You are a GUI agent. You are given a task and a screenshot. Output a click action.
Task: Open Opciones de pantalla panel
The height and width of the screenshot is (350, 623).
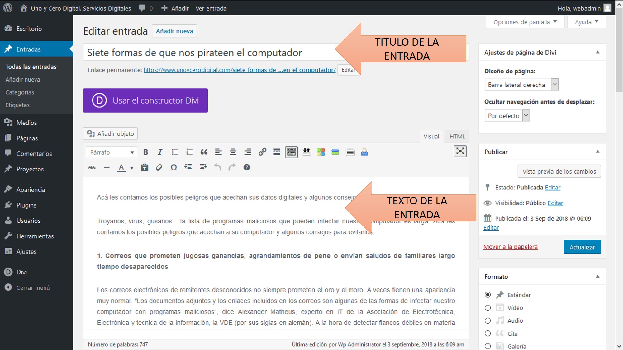(x=525, y=22)
